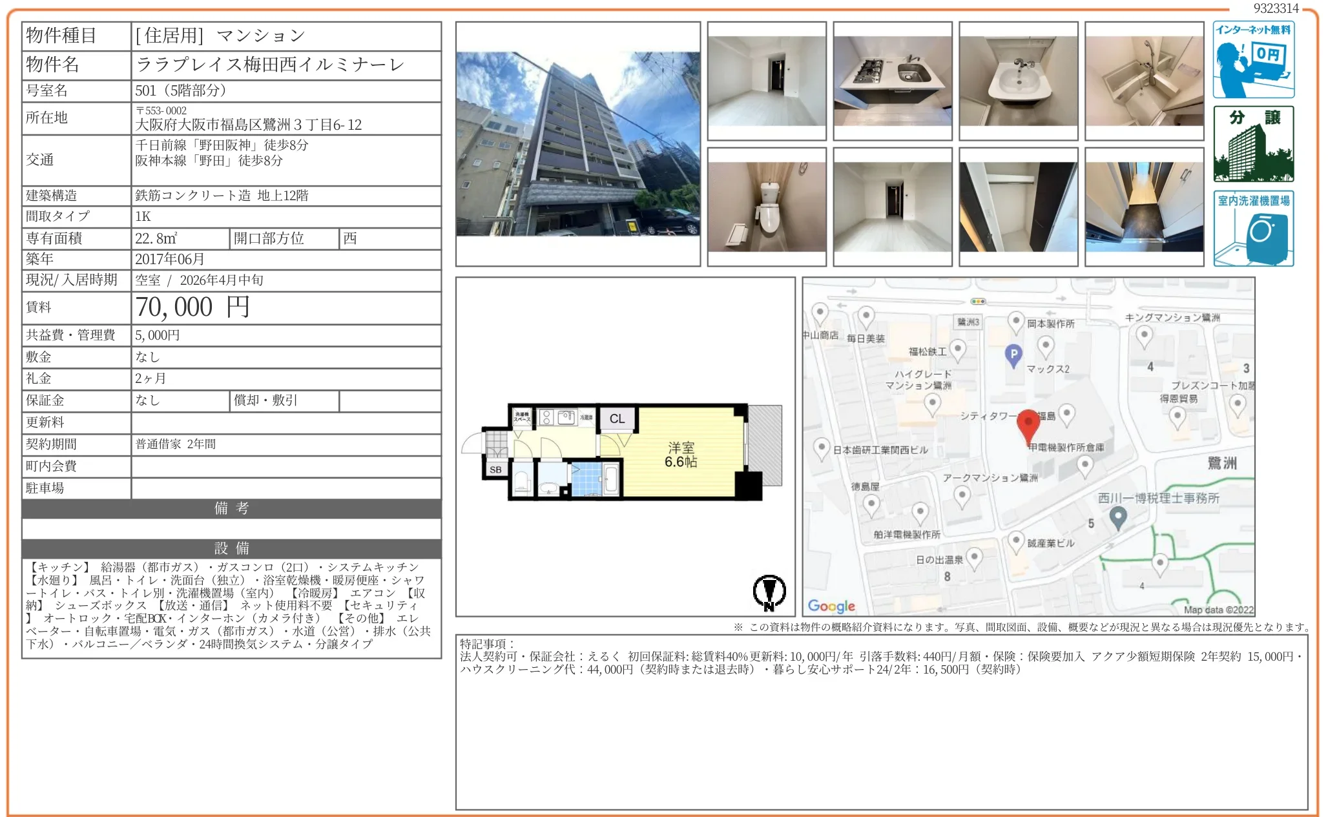The width and height of the screenshot is (1328, 817).
Task: Open the washbasin photo thumbnail
Action: (x=1018, y=81)
